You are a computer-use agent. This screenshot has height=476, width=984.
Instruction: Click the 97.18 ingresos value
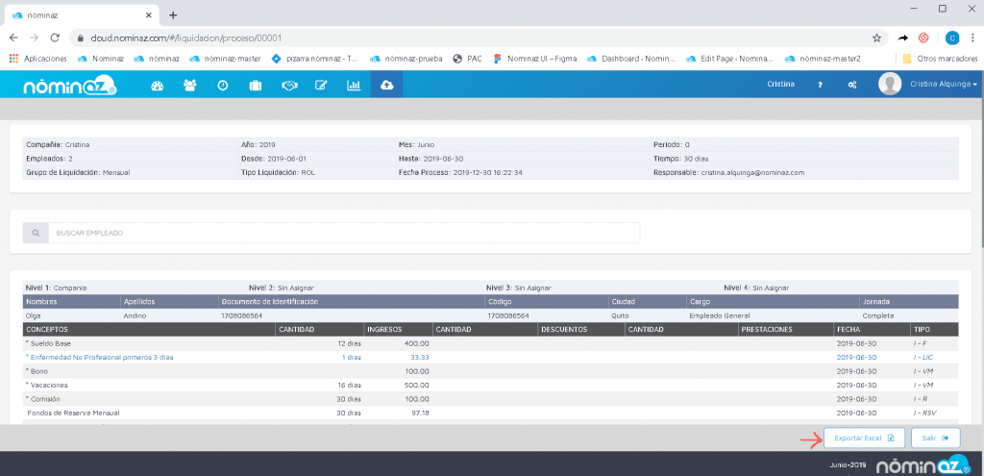(x=419, y=413)
